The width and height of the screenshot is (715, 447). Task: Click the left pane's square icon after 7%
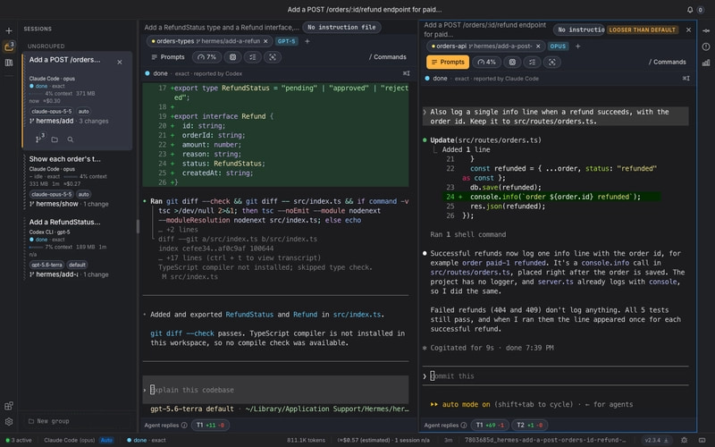tap(232, 57)
